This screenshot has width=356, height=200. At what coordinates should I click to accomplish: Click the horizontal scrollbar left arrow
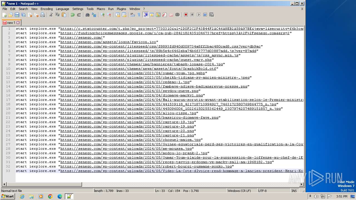4,184
